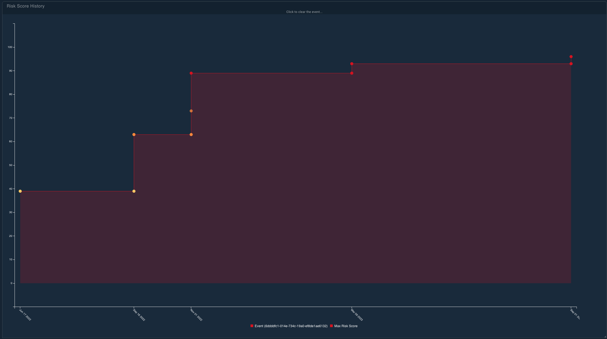607x339 pixels.
Task: Click the Risk Score History title
Action: 25,6
